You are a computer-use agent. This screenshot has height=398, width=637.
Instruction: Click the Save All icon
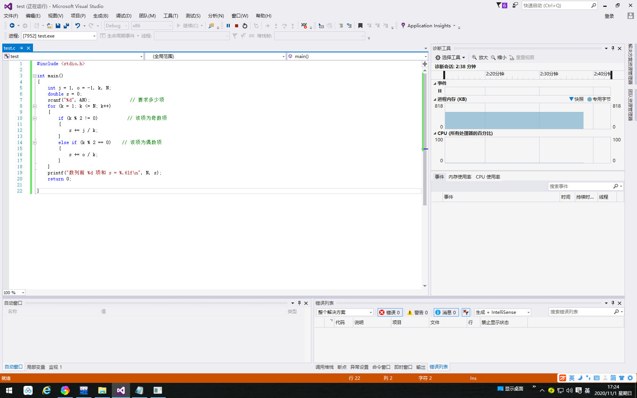coord(66,25)
